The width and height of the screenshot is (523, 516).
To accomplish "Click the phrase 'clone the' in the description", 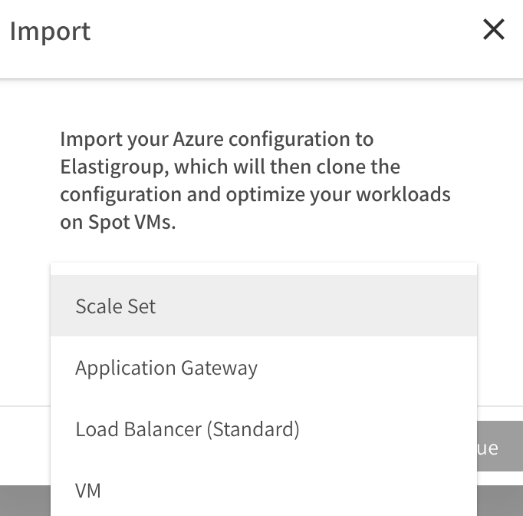I will tap(359, 167).
